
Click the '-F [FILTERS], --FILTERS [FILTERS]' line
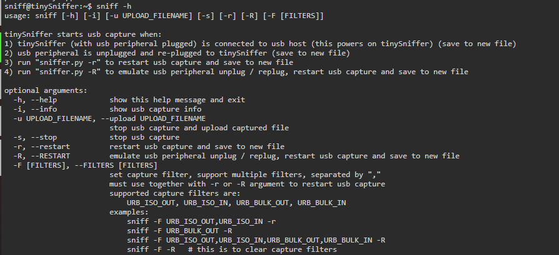(x=85, y=165)
